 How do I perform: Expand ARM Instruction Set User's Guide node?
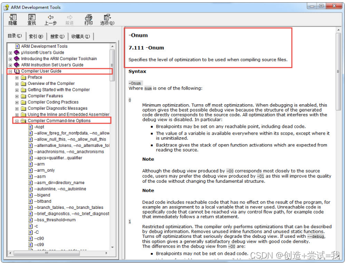(10, 65)
